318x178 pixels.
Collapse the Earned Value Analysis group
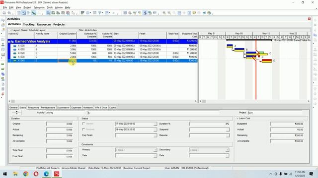point(9,42)
